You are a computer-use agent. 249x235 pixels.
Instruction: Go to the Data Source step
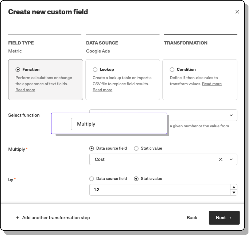pyautogui.click(x=102, y=43)
